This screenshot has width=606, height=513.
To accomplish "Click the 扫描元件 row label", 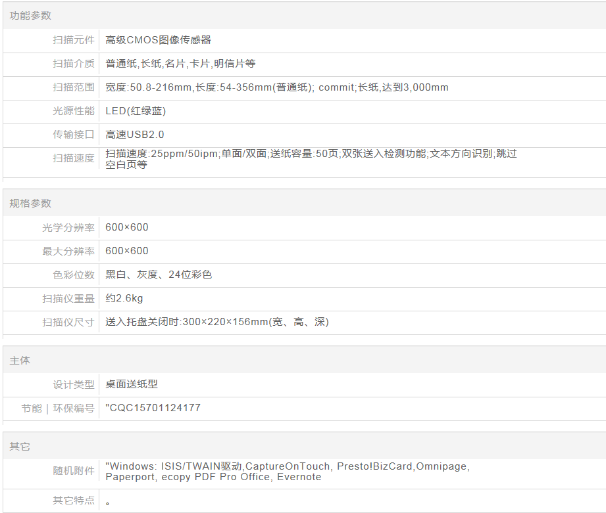I will [x=74, y=40].
